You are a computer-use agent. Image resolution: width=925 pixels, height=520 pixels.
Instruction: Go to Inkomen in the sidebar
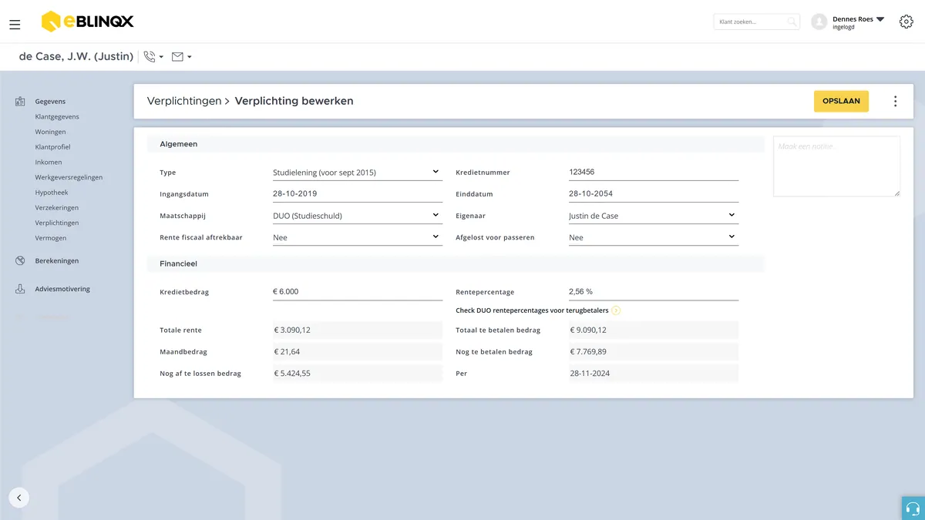[49, 163]
